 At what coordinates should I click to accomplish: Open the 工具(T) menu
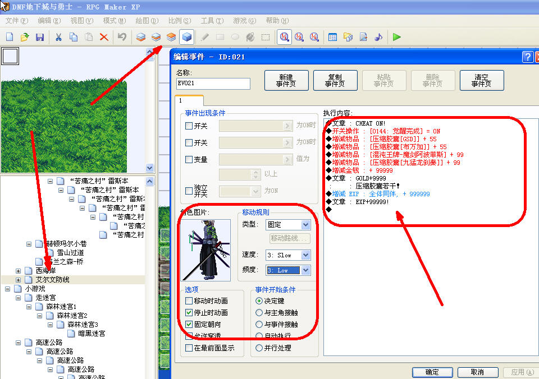point(212,21)
